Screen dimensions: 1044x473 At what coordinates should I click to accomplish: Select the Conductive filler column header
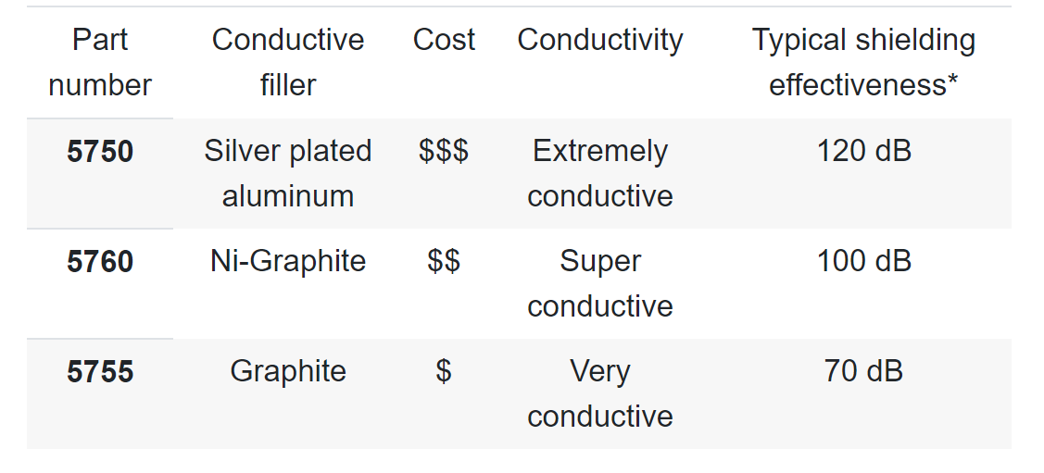point(287,63)
